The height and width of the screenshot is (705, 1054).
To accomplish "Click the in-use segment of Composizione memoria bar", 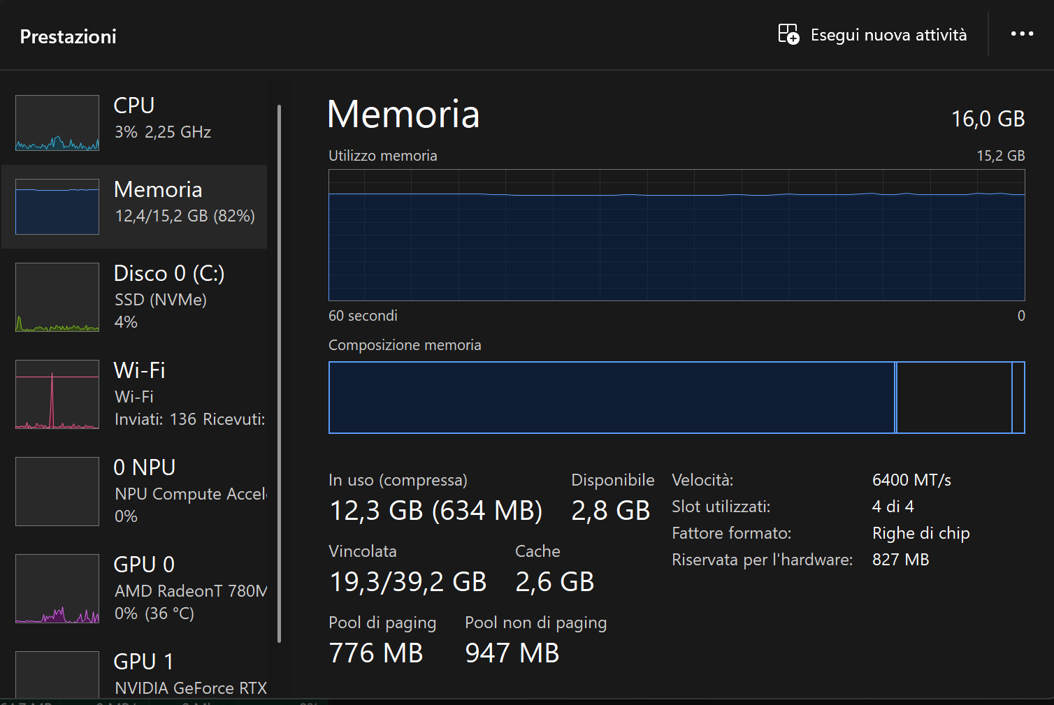I will [612, 398].
